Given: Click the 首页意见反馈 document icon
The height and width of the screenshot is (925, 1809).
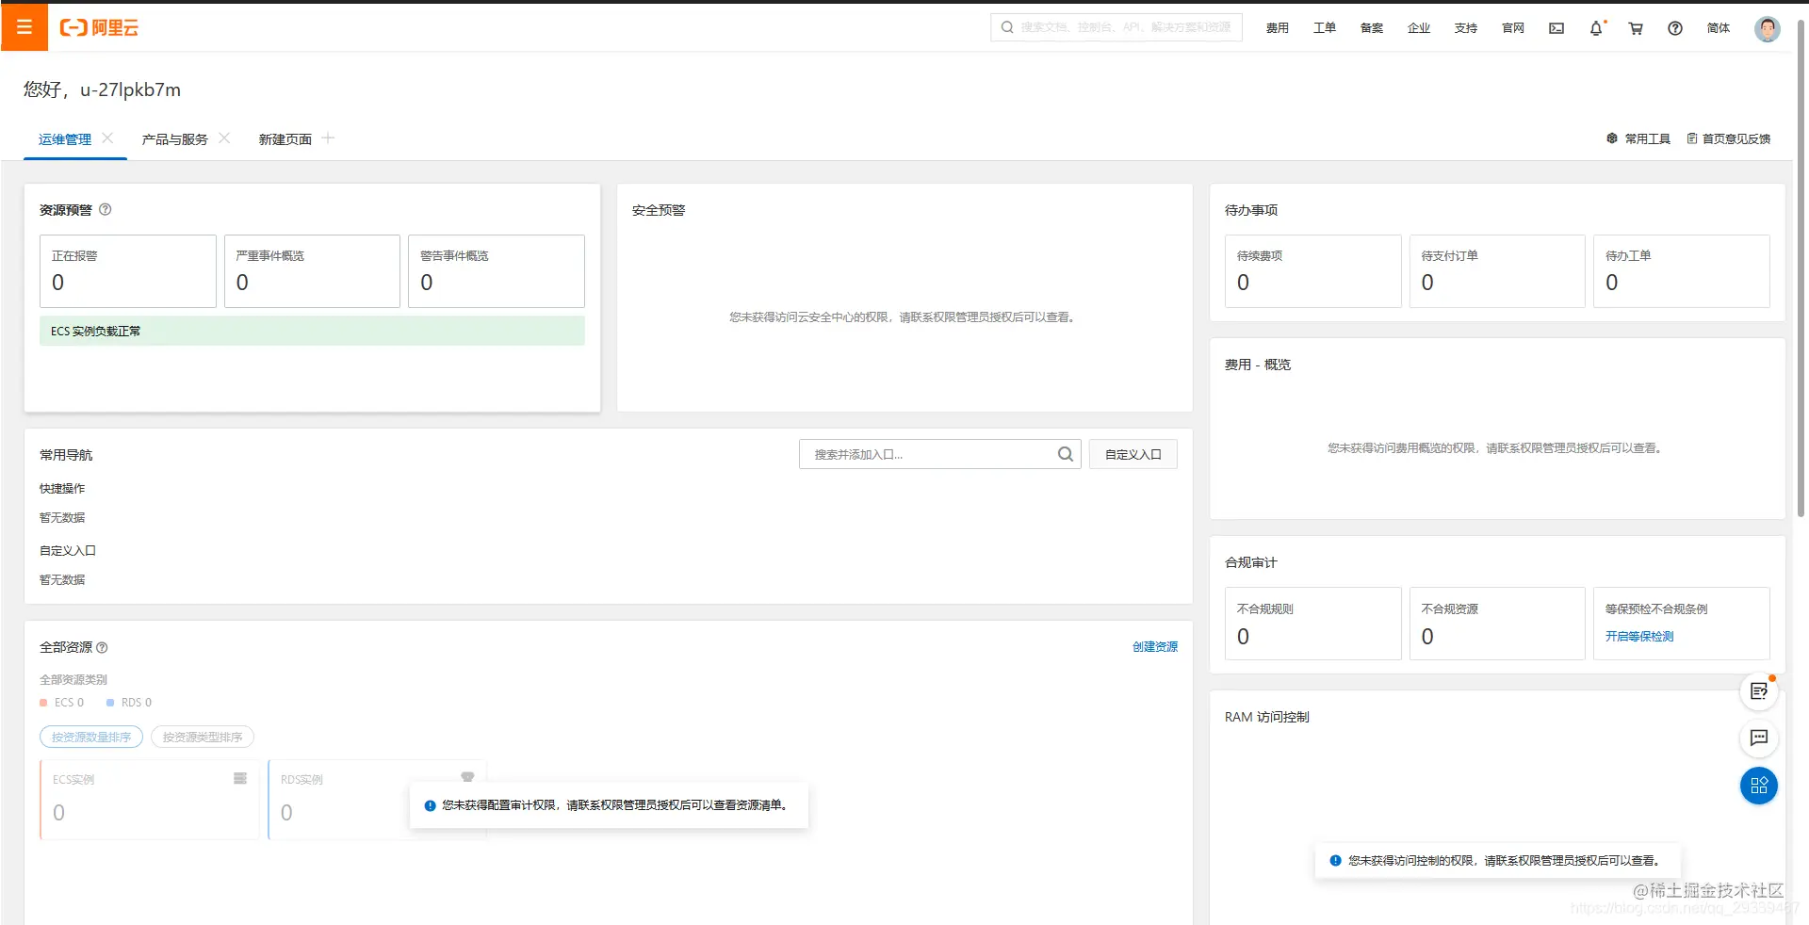Looking at the screenshot, I should point(1692,138).
